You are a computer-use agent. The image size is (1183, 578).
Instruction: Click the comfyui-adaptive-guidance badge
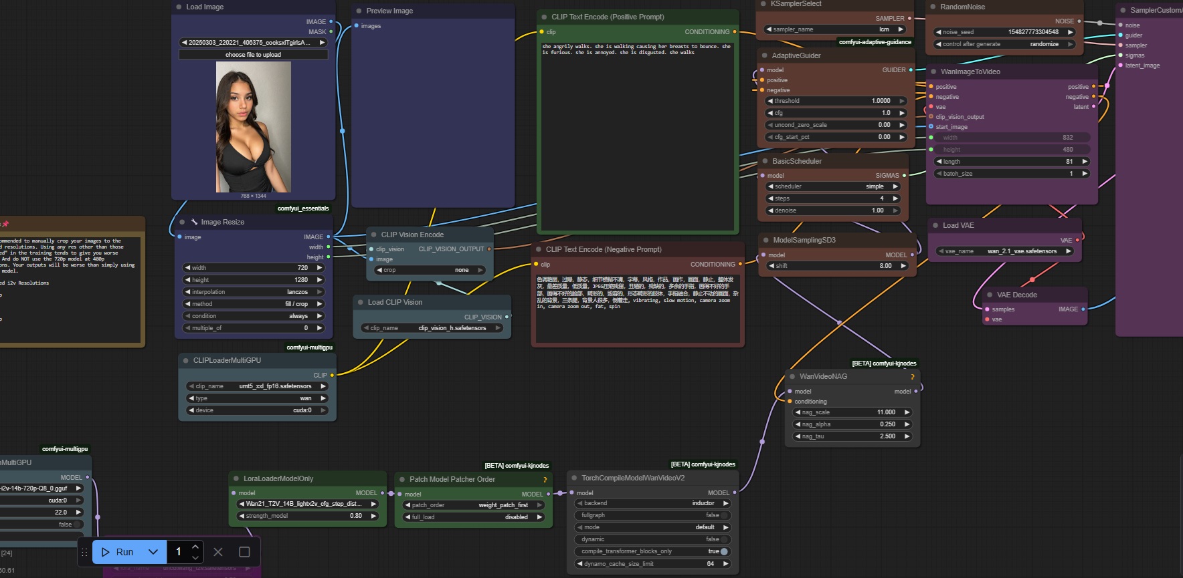tap(875, 42)
